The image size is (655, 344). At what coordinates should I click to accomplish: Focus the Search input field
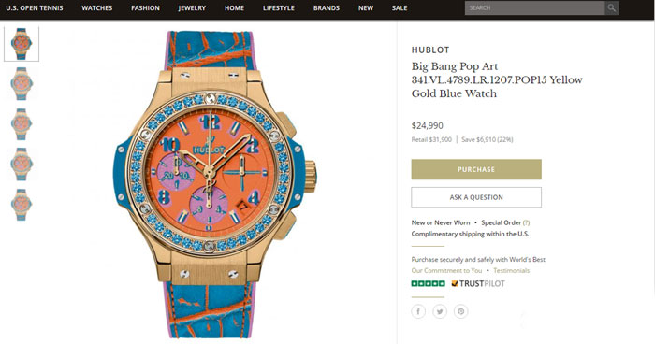(534, 7)
